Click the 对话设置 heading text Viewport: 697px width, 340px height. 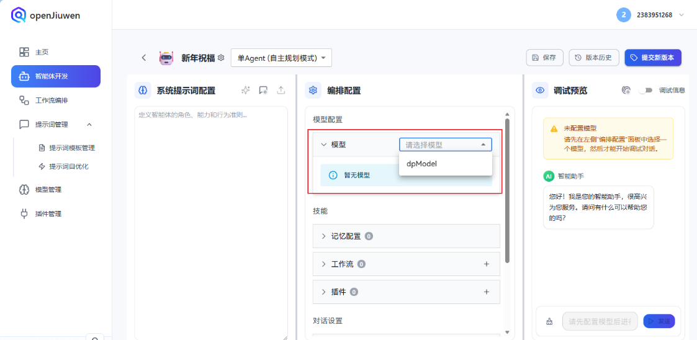coord(328,321)
